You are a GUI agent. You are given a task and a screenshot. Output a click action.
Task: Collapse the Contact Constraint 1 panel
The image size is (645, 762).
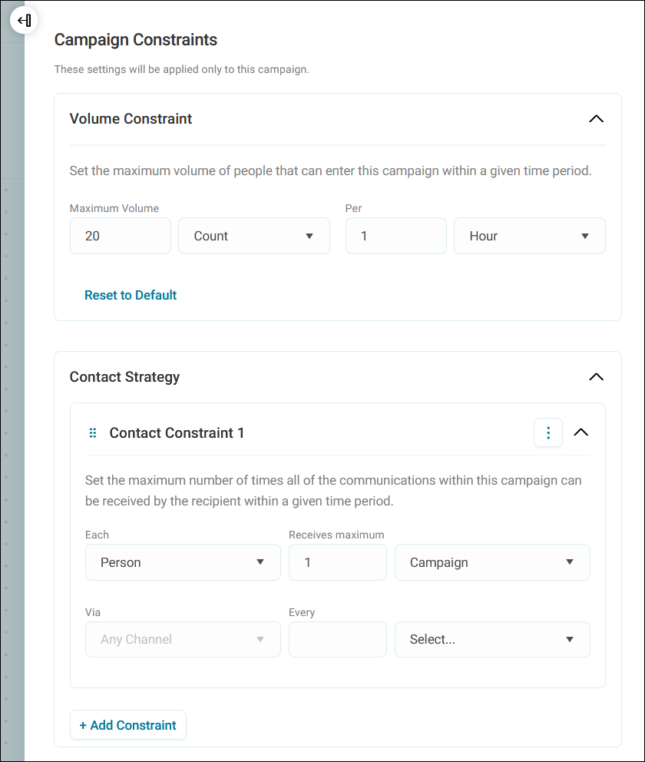pos(581,432)
